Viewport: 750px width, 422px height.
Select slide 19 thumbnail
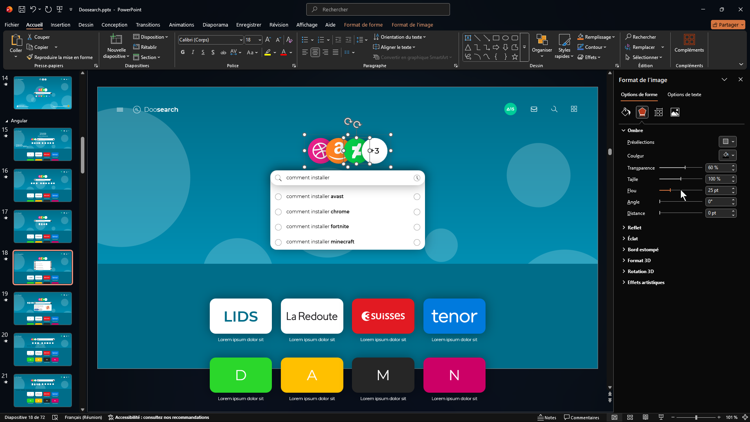click(43, 309)
